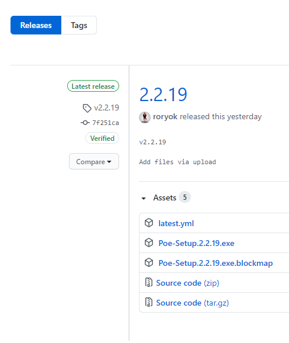289x343 pixels.
Task: Open the Compare dropdown
Action: [94, 161]
